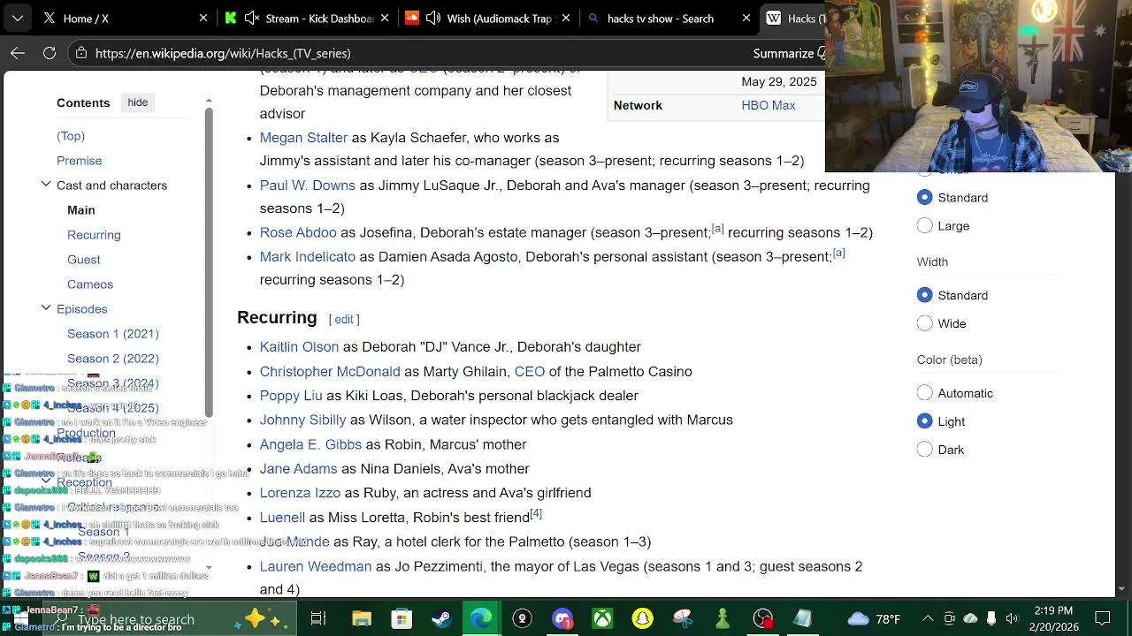Open Rose Abdoo article link
This screenshot has width=1132, height=636.
298,232
